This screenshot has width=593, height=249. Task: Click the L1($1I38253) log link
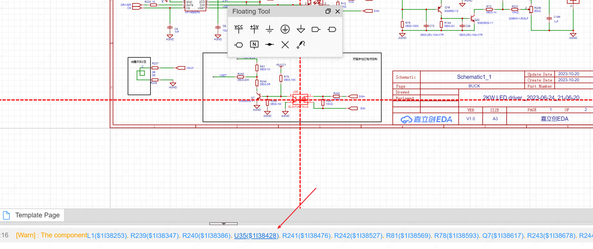pyautogui.click(x=107, y=236)
